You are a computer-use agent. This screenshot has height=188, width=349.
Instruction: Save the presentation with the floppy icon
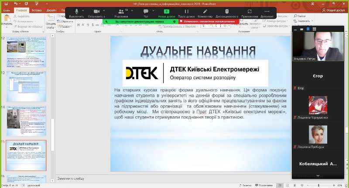point(6,4)
